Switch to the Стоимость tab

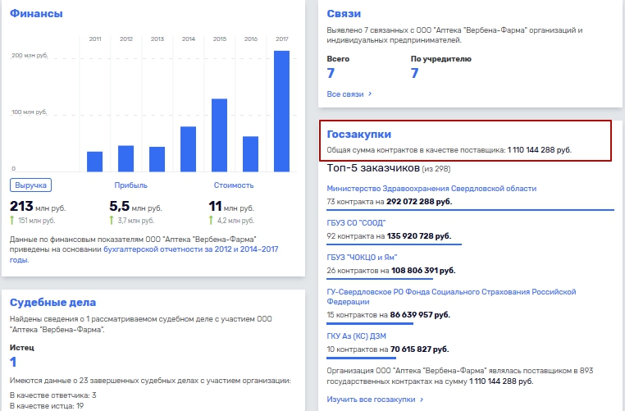[x=234, y=185]
